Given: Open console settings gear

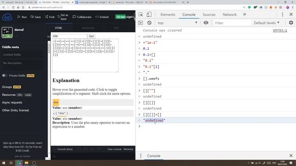Looking at the screenshot, I should (x=291, y=23).
